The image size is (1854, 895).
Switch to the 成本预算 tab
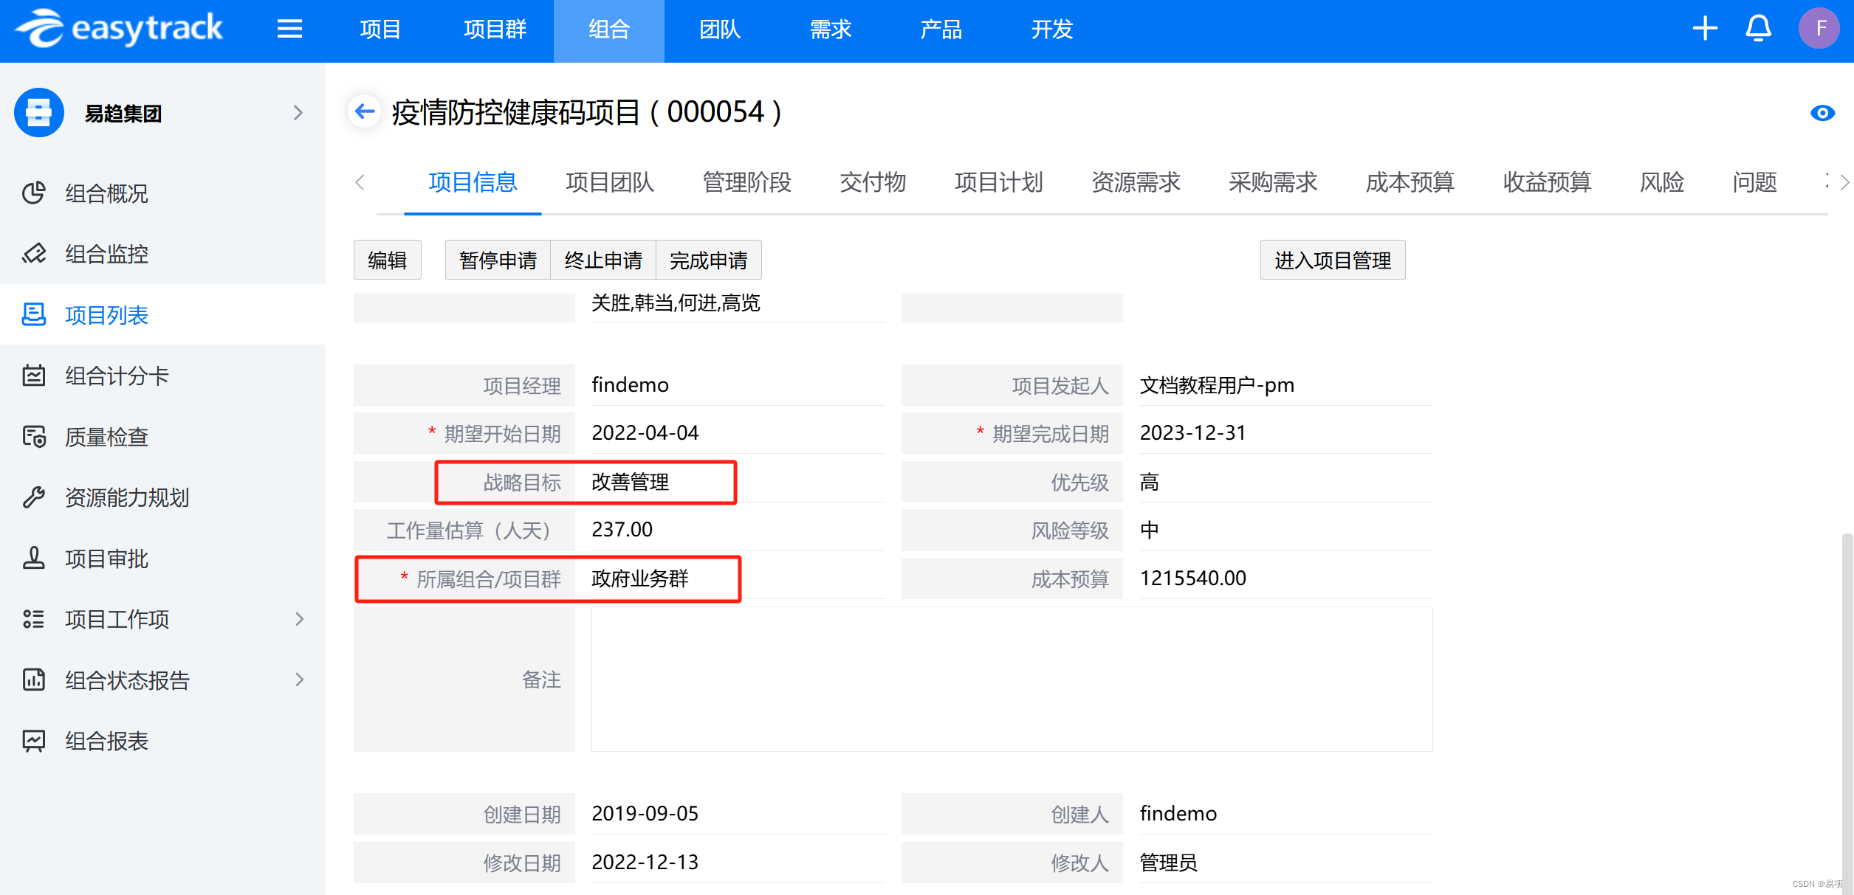tap(1410, 182)
